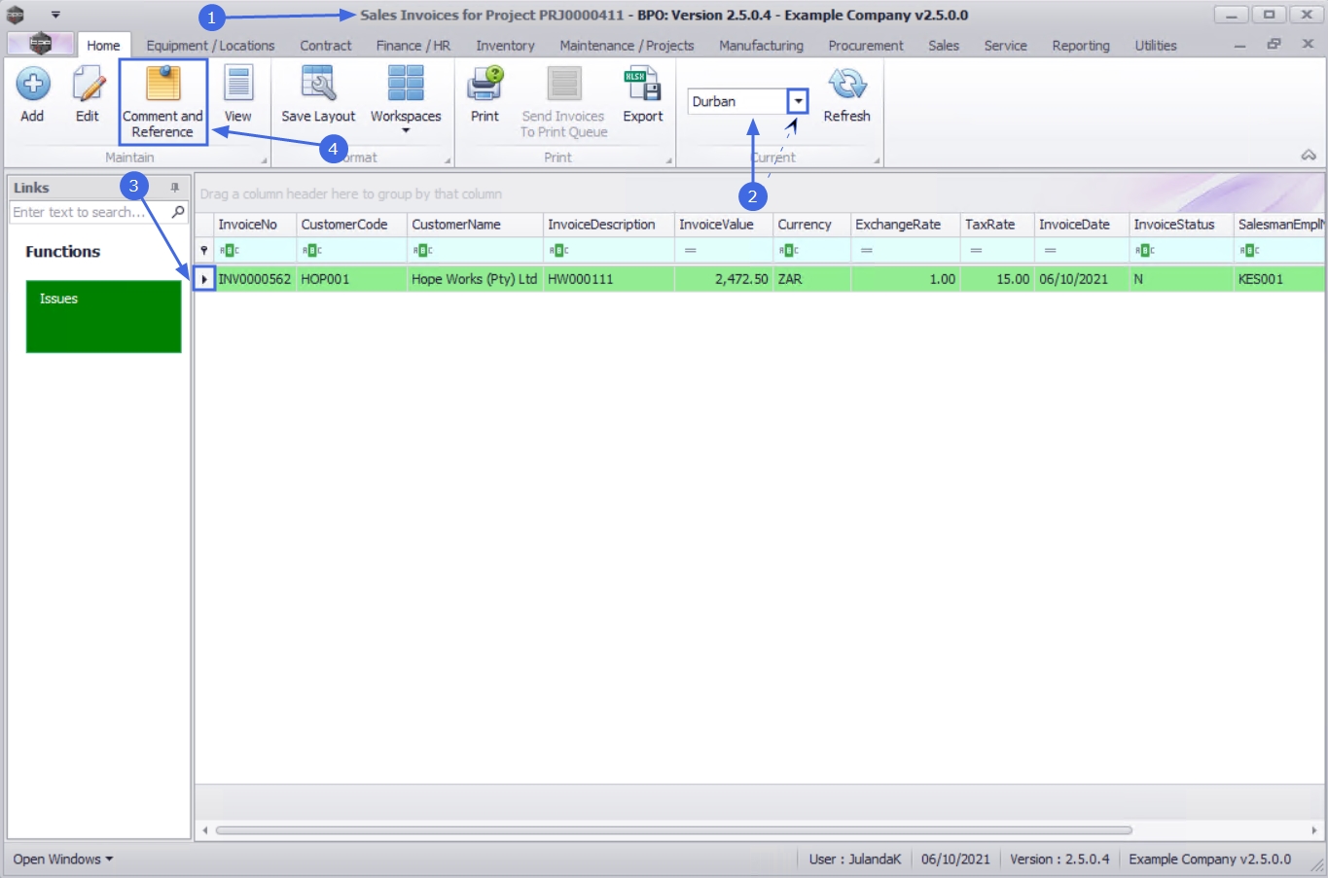Screen dimensions: 1328x878
Task: Open the Durban site dropdown arrow
Action: tap(798, 101)
